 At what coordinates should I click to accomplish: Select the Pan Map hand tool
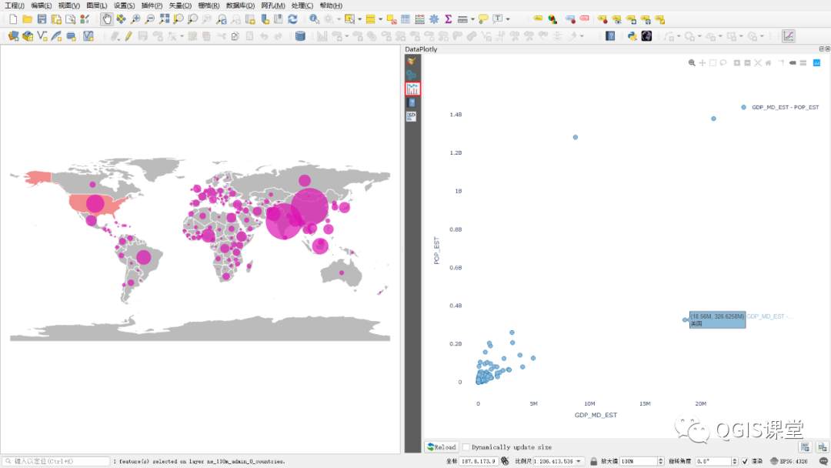[x=106, y=19]
